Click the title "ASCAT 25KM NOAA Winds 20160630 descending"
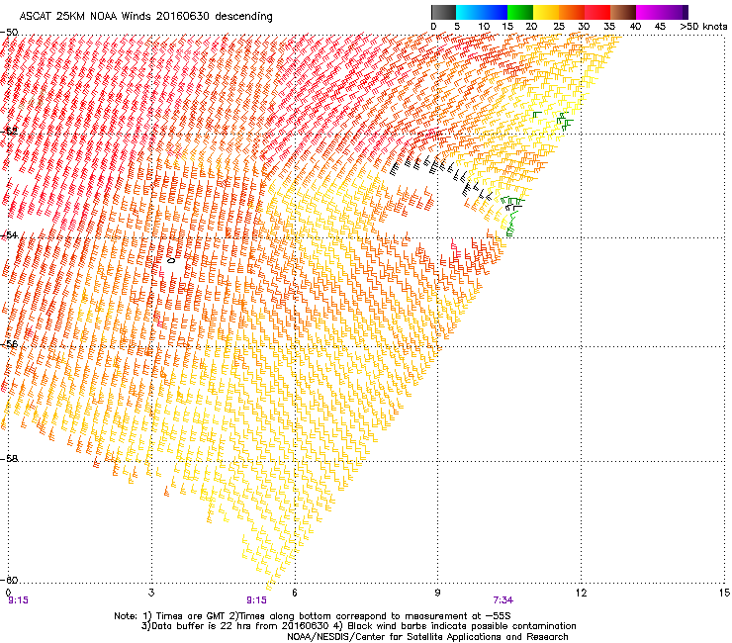The width and height of the screenshot is (732, 643). point(145,17)
